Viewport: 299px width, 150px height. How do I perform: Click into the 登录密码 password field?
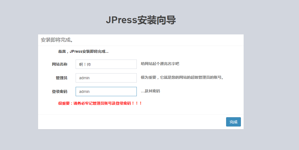pos(106,92)
